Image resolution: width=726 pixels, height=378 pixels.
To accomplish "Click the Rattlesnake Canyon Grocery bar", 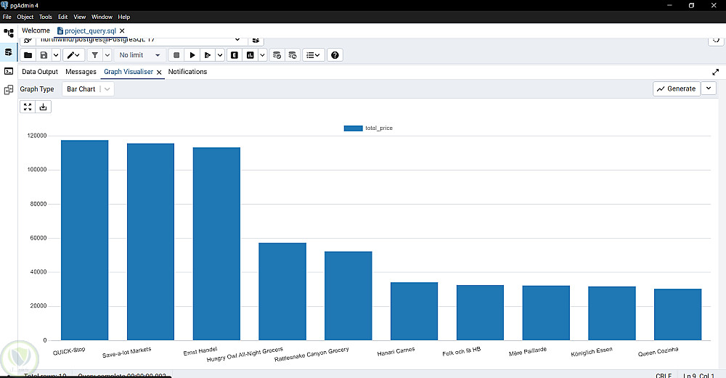I will click(348, 295).
